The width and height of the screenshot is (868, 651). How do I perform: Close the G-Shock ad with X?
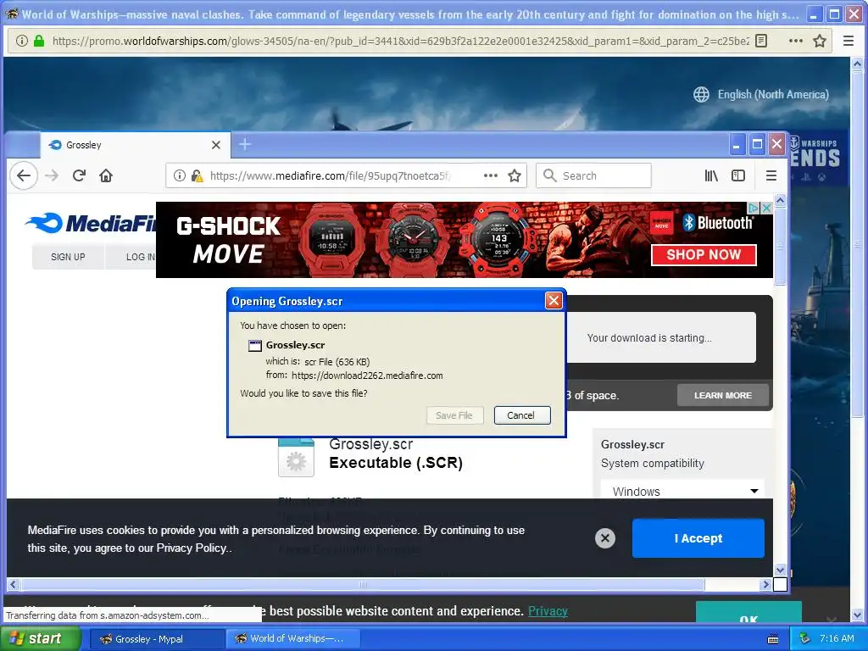pos(766,209)
